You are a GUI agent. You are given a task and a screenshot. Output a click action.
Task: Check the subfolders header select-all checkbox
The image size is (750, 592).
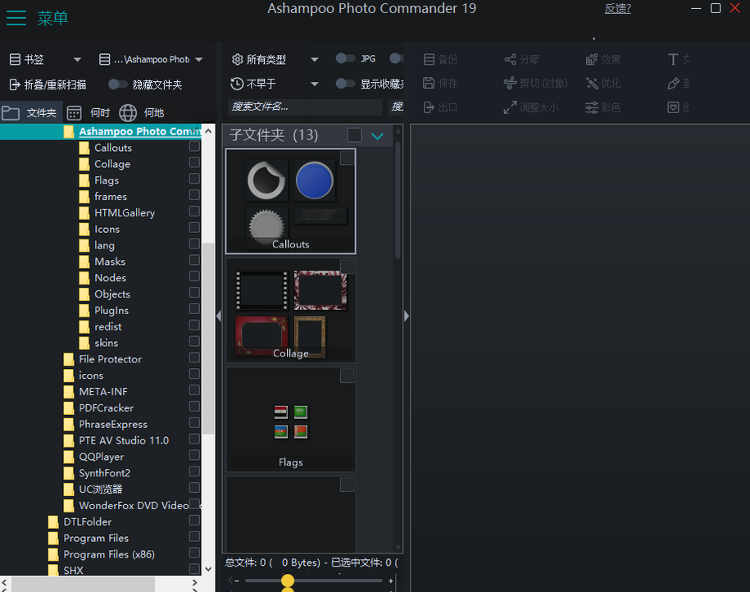[x=354, y=135]
